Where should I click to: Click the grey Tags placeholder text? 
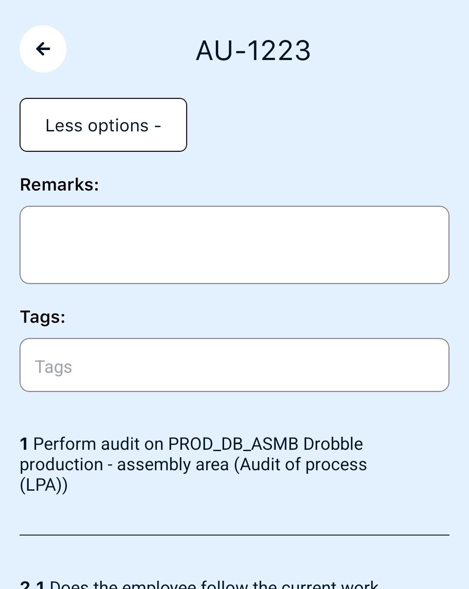click(53, 367)
